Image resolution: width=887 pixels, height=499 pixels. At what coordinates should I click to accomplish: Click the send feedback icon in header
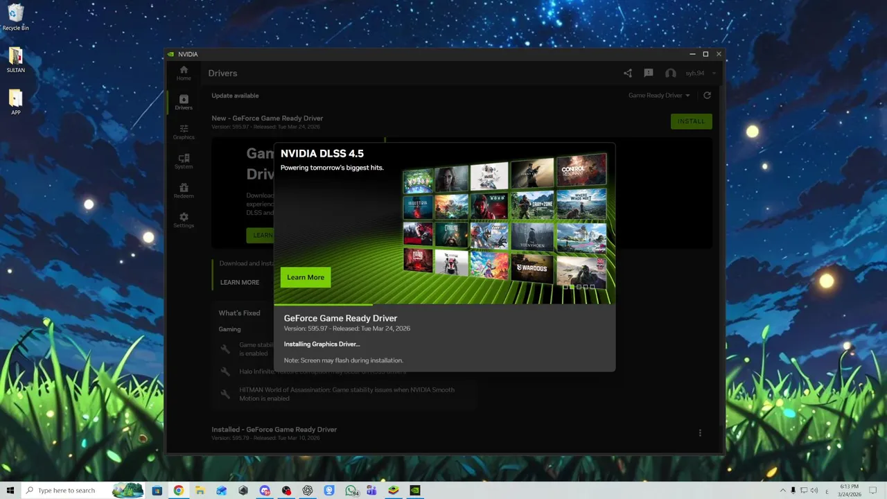pyautogui.click(x=649, y=73)
